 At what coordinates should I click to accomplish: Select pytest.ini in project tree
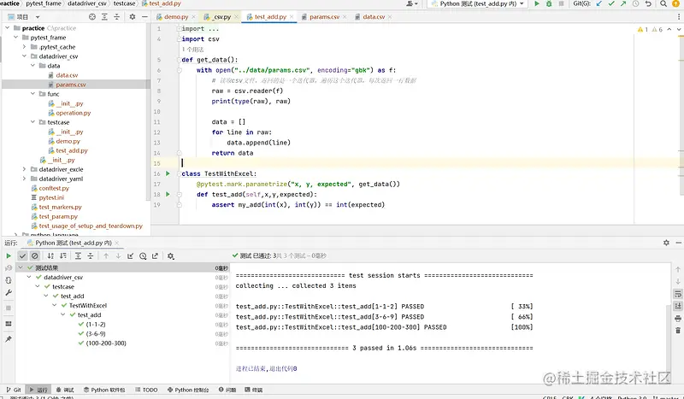pyautogui.click(x=51, y=197)
